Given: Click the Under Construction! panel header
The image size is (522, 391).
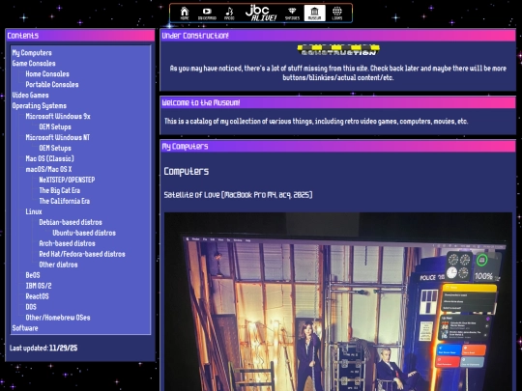Looking at the screenshot, I should 337,36.
